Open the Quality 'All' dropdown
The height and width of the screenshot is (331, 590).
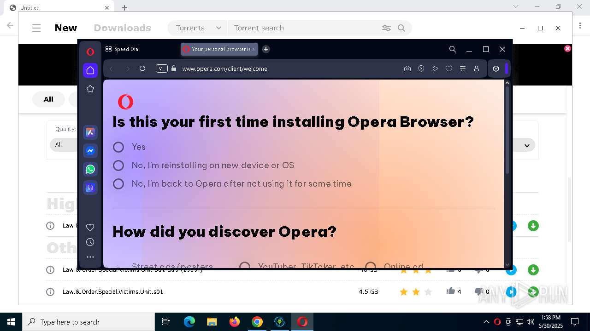63,145
